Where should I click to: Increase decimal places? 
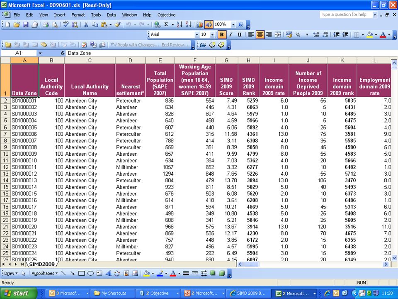[316, 34]
